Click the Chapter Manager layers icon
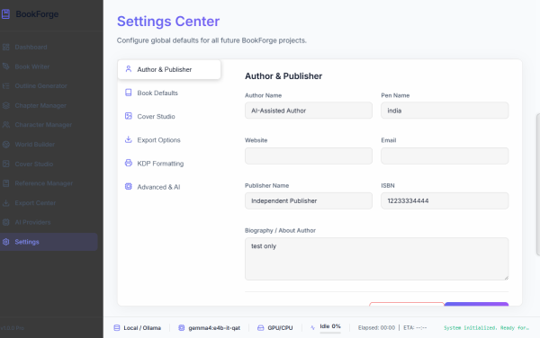This screenshot has height=338, width=540. pyautogui.click(x=6, y=105)
